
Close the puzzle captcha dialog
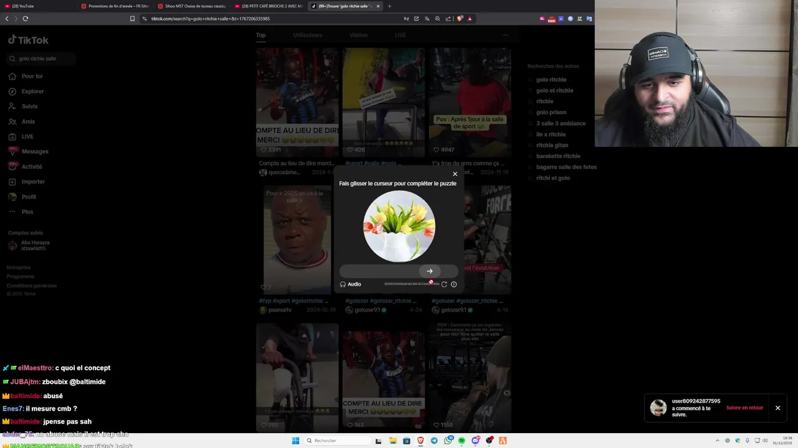454,174
